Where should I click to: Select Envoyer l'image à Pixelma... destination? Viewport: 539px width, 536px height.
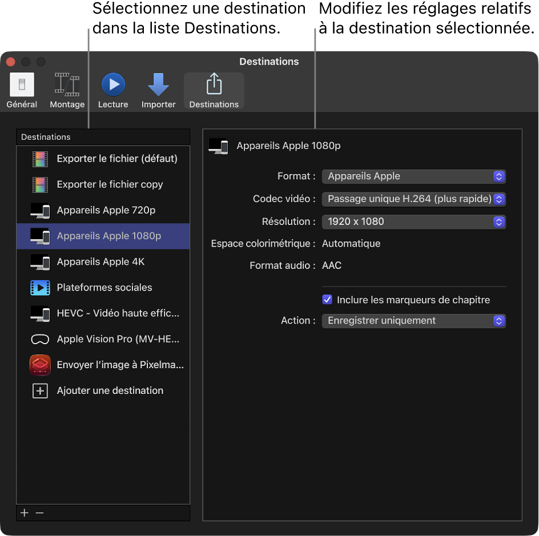(x=103, y=365)
